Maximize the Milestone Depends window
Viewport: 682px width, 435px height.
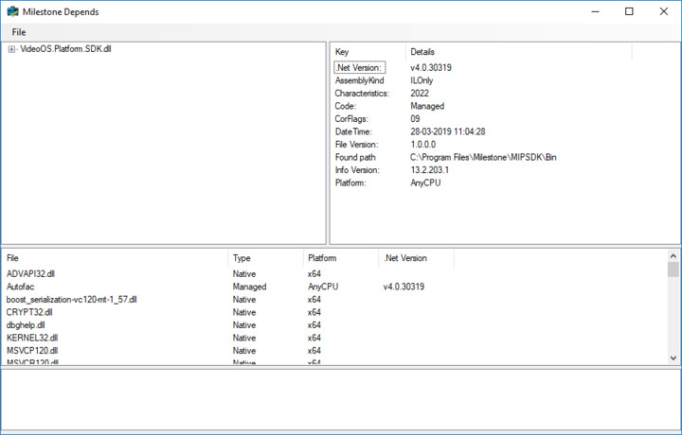629,11
